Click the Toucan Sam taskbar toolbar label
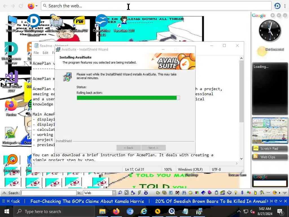Image resolution: width=289 pixels, height=217 pixels. [237, 175]
